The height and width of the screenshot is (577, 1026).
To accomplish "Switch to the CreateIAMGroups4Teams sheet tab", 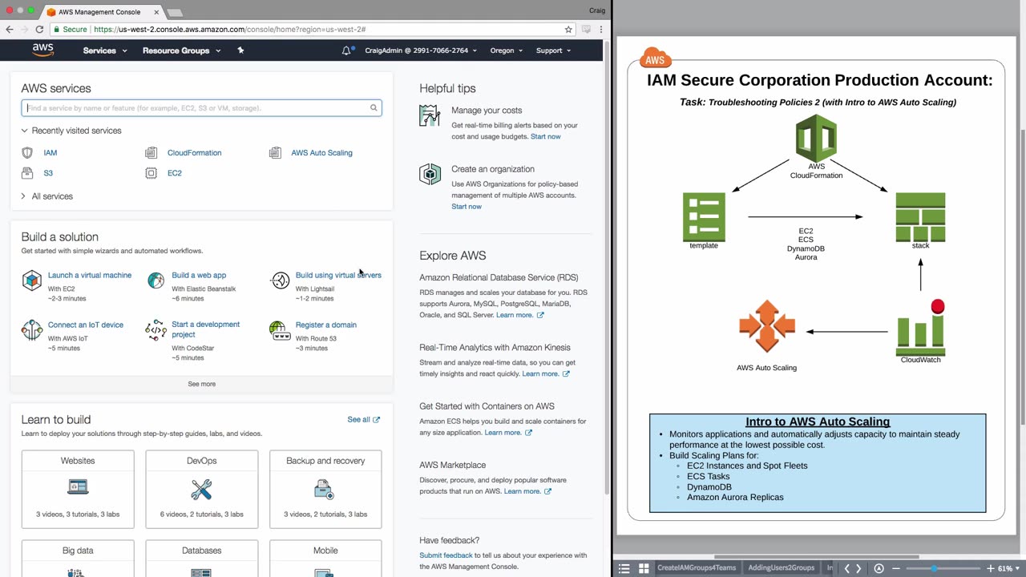I will coord(697,568).
